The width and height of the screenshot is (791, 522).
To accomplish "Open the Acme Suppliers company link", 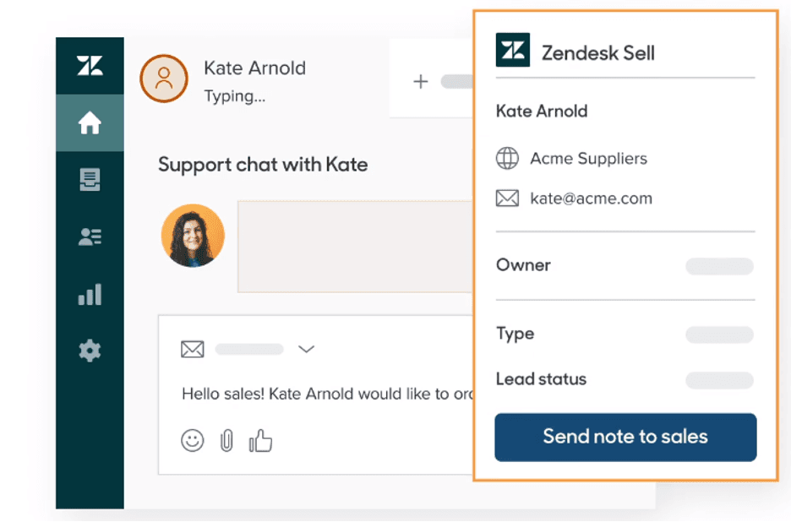I will pos(588,158).
